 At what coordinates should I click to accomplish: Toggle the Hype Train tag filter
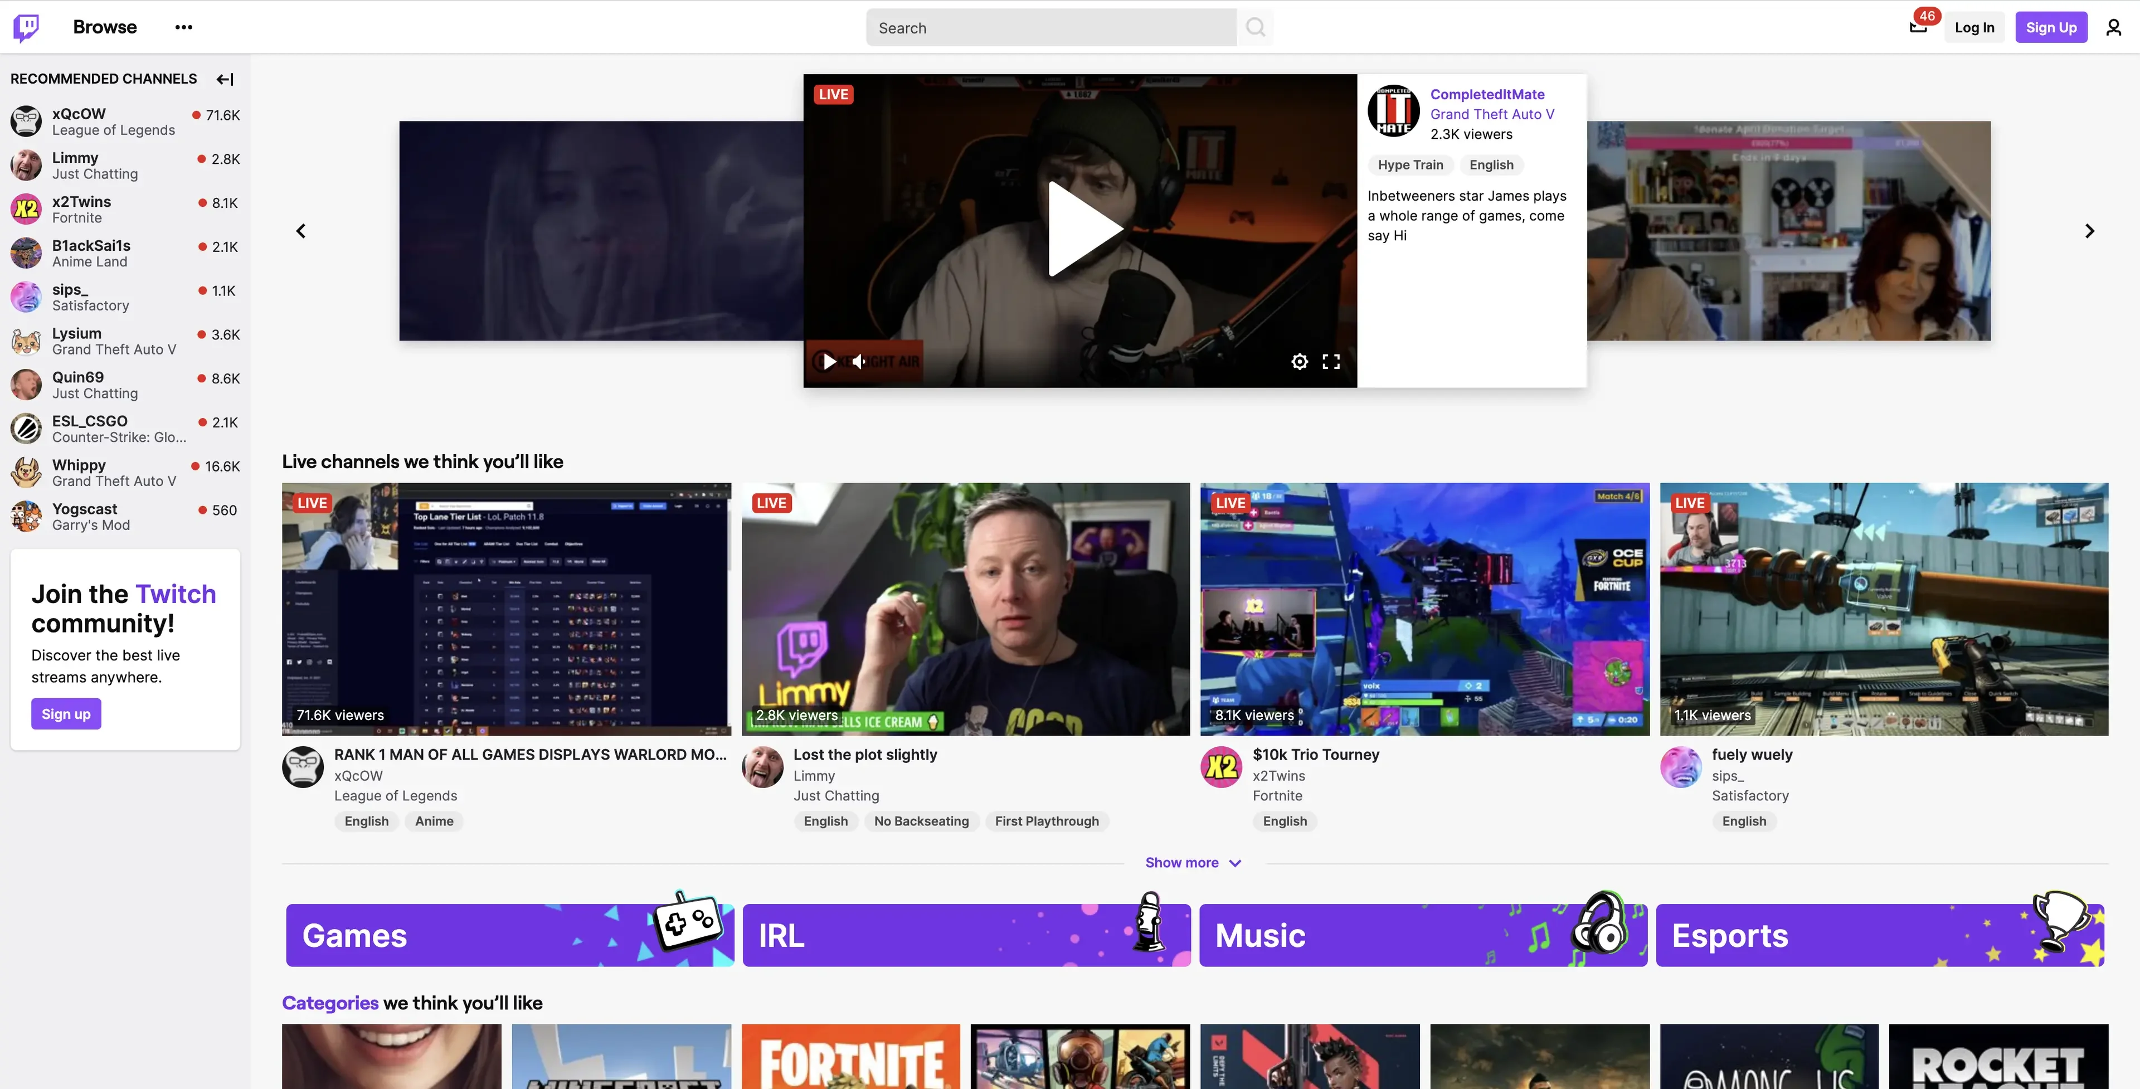pos(1410,164)
